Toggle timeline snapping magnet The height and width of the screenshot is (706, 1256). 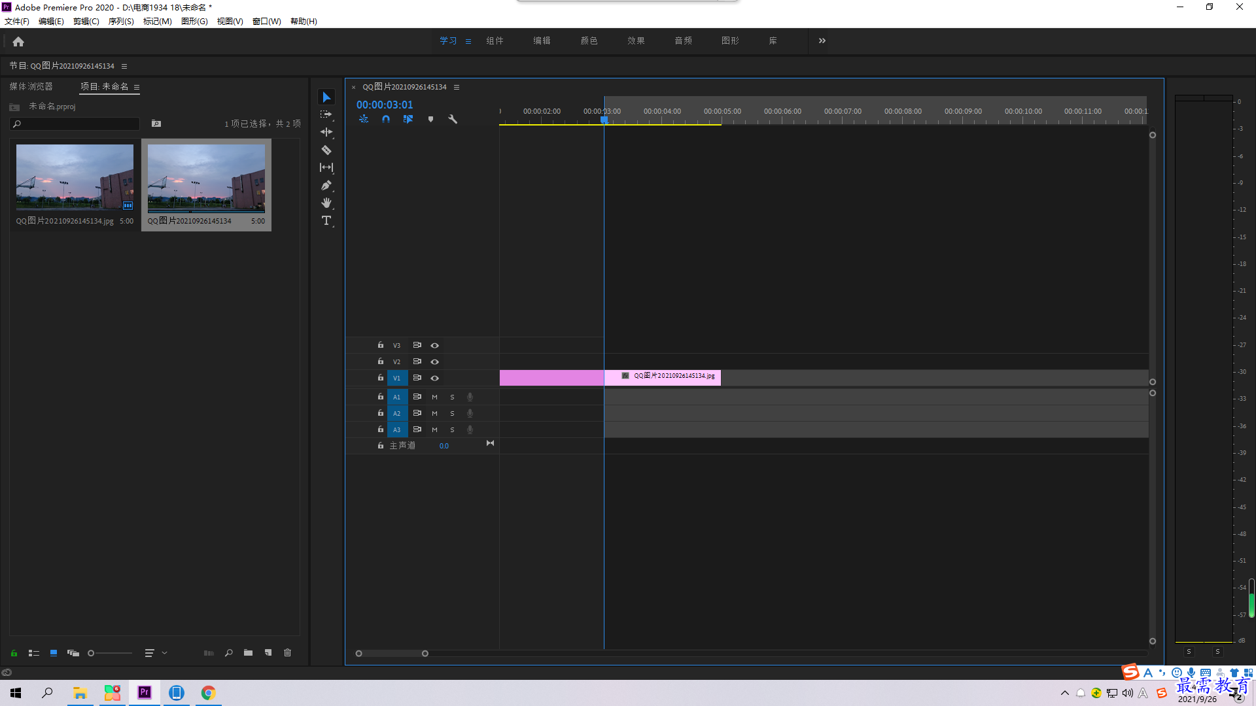[x=386, y=119]
